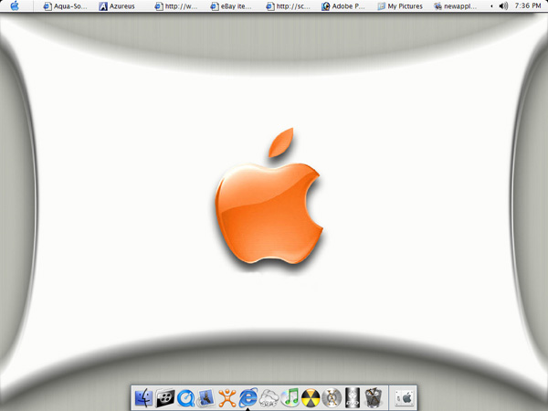The image size is (548, 411).
Task: Open the Trash in the dock
Action: coord(374,397)
